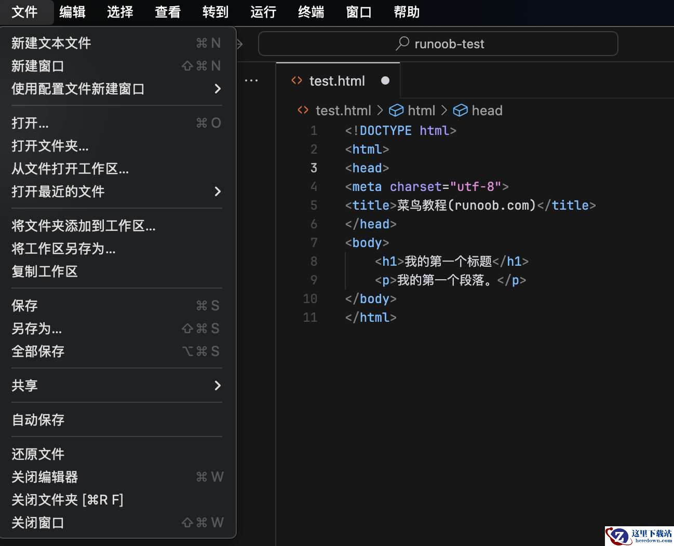This screenshot has width=674, height=546.
Task: Click the <!DOCTYPE html> code line
Action: (x=400, y=131)
